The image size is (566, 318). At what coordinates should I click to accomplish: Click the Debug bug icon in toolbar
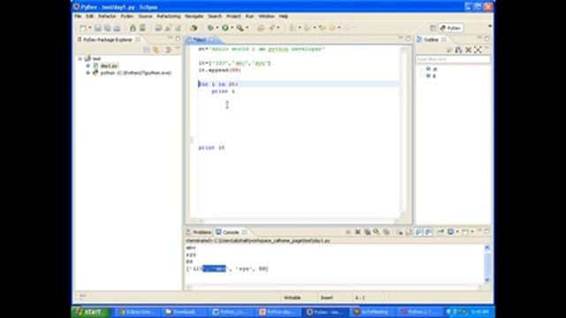tap(210, 27)
